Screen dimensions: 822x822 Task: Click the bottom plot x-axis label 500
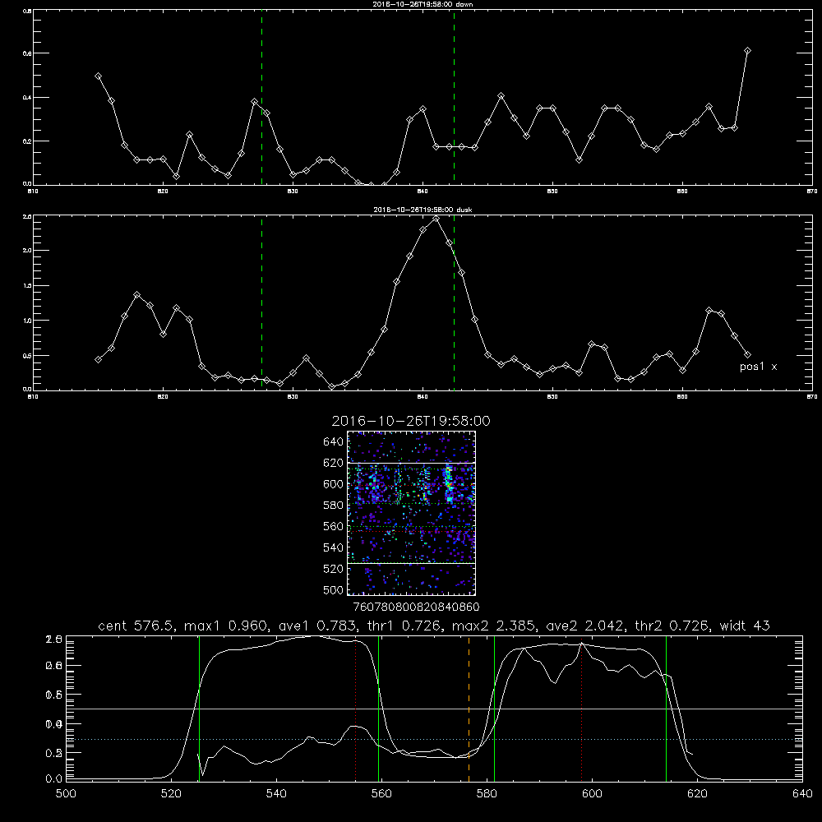tap(66, 794)
